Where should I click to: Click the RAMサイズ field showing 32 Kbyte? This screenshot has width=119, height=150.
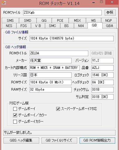coord(51,90)
